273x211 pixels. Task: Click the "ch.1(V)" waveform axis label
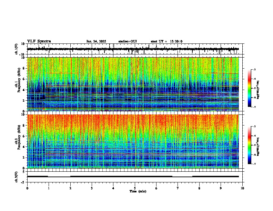[x=17, y=49]
